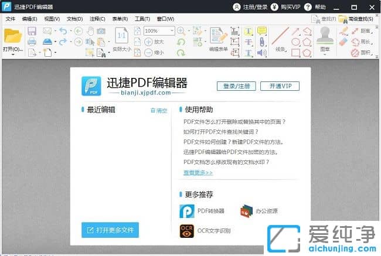Click the scanner icon in the toolbar
The image size is (381, 256).
pyautogui.click(x=47, y=42)
